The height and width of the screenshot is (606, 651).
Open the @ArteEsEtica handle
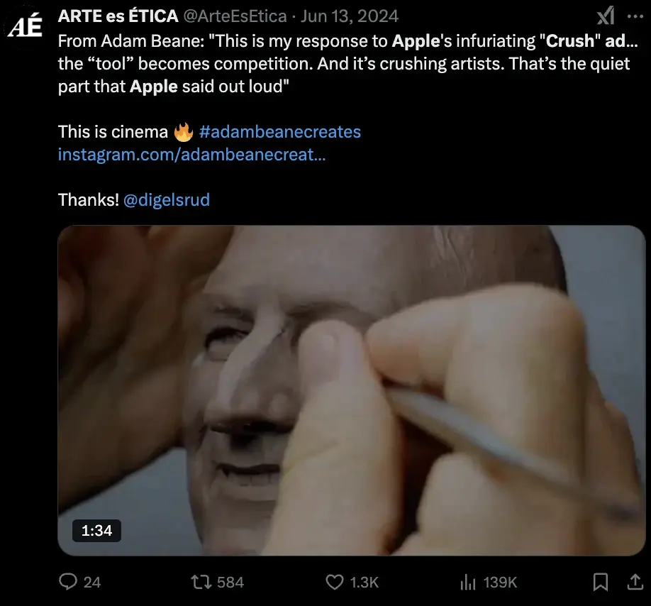point(235,16)
